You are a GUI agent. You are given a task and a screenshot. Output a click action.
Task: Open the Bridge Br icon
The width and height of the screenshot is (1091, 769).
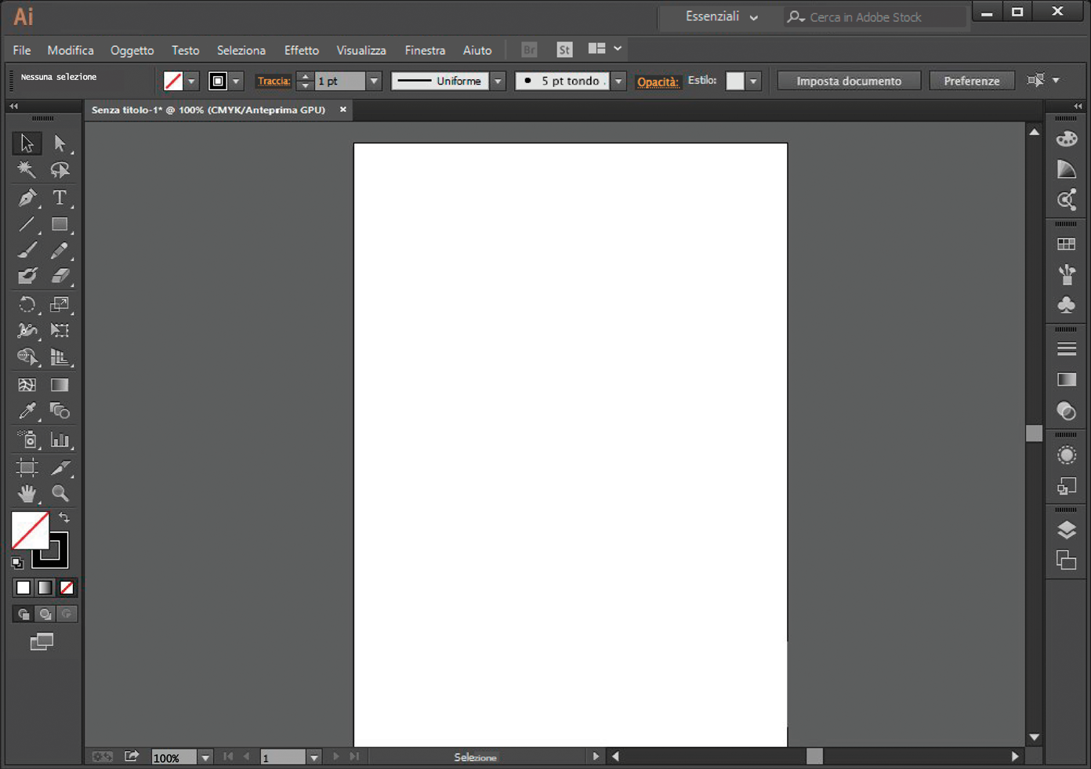[529, 49]
